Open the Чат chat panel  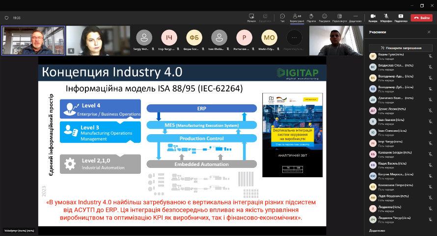(x=282, y=17)
